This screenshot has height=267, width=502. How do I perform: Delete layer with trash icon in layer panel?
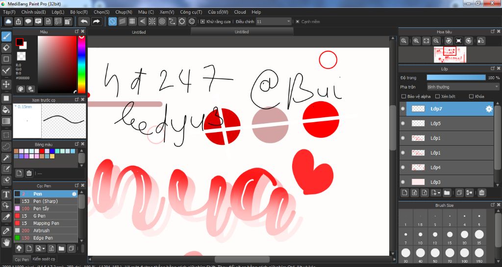coord(481,193)
